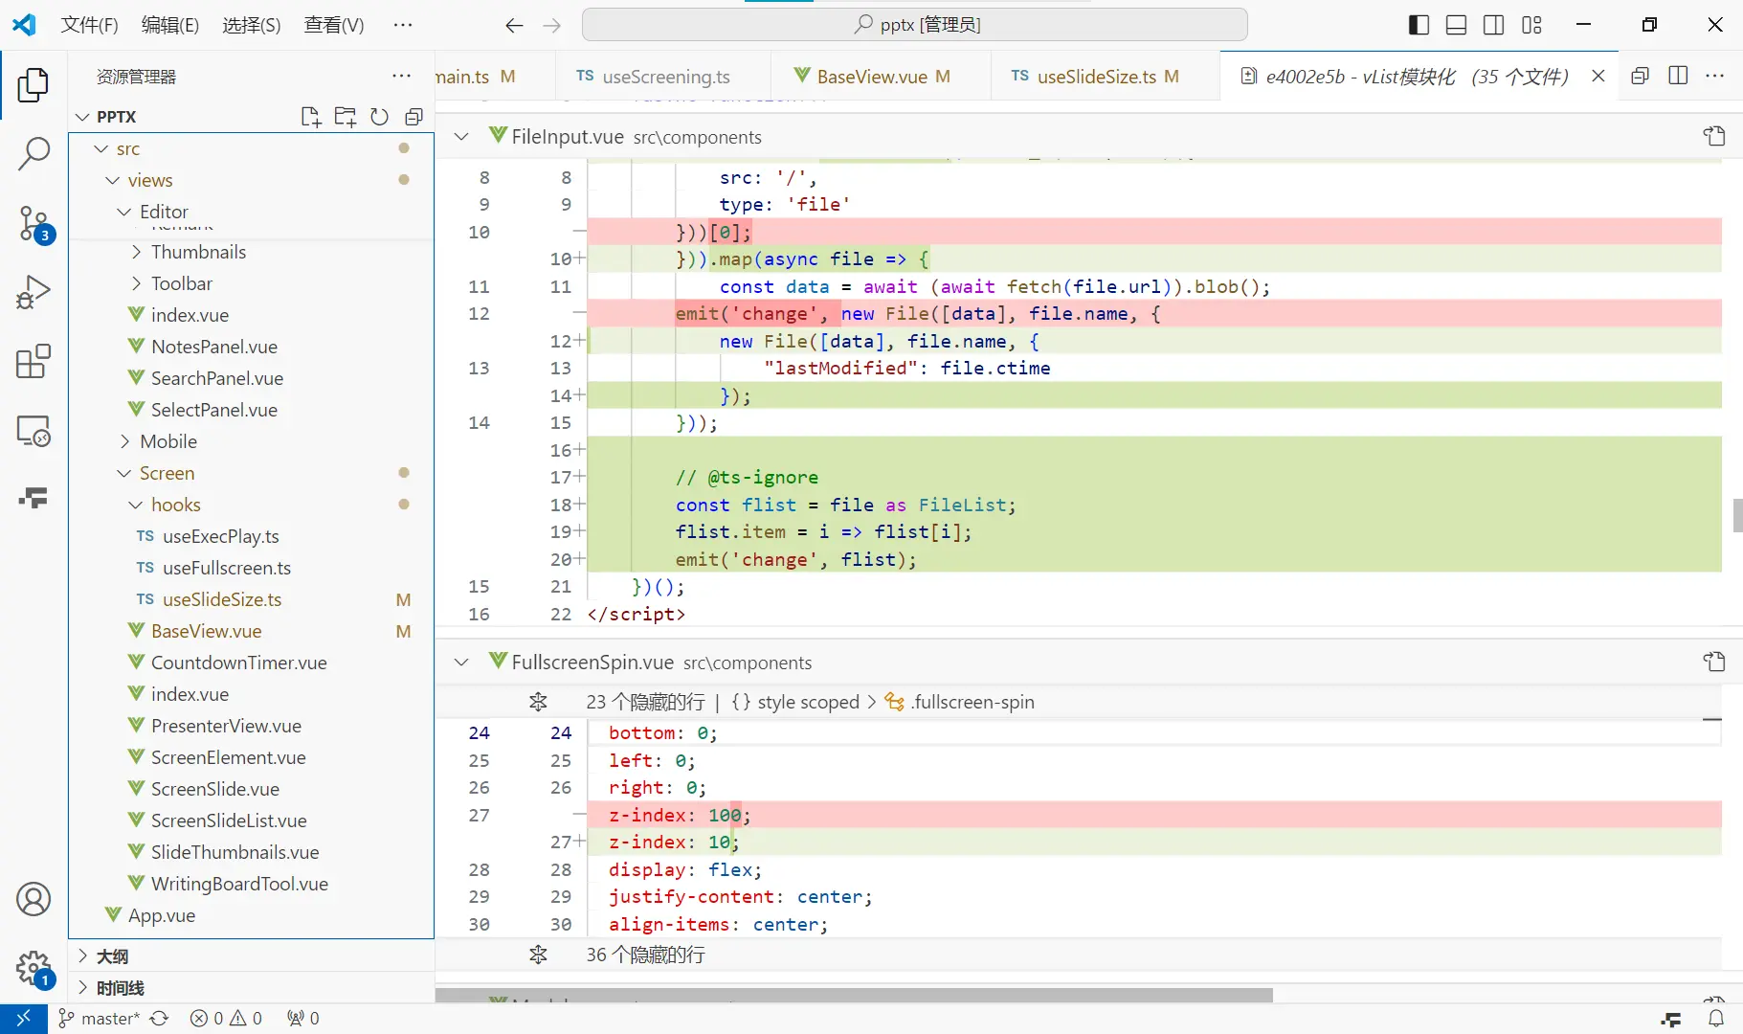Collapse the Screen folder
Image resolution: width=1743 pixels, height=1034 pixels.
pos(124,473)
